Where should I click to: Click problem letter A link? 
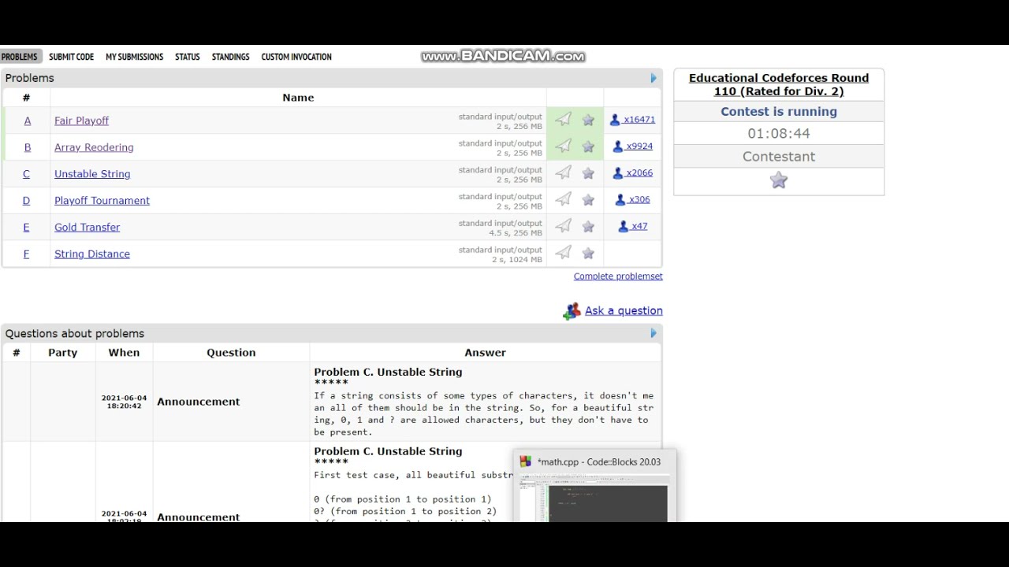tap(27, 120)
